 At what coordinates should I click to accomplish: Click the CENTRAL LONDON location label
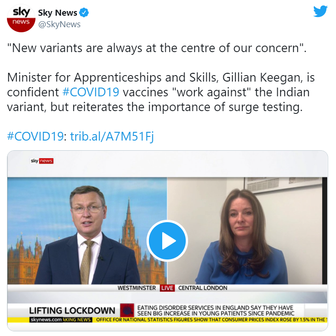[203, 288]
